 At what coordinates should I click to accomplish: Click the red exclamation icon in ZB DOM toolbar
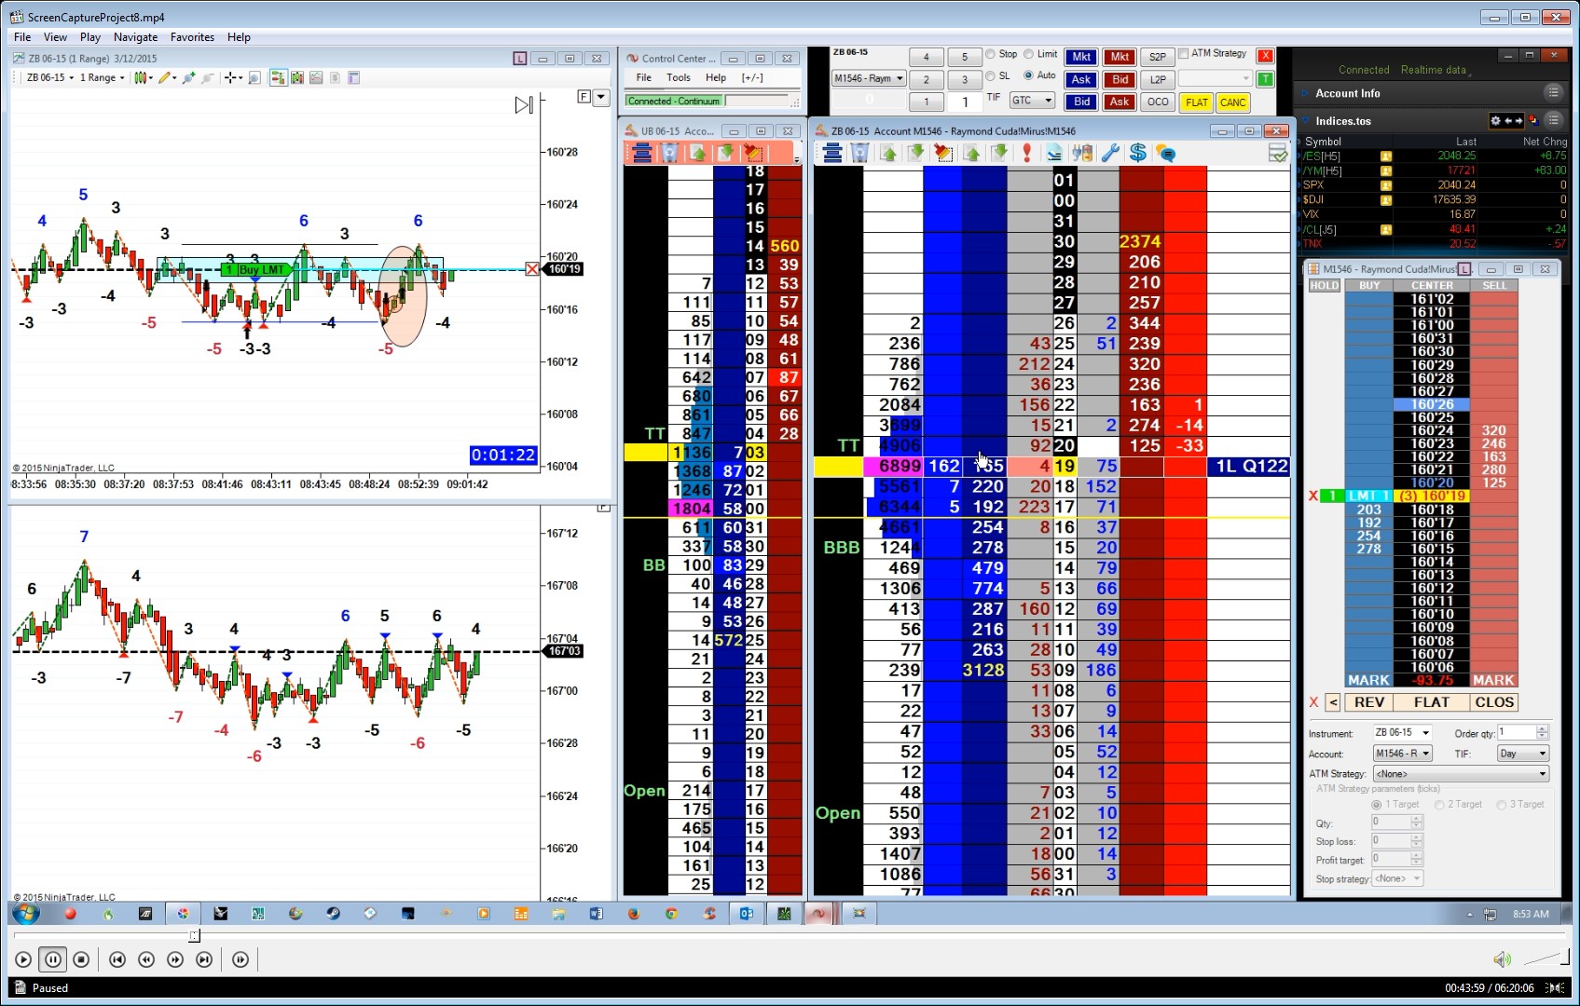pyautogui.click(x=1026, y=153)
